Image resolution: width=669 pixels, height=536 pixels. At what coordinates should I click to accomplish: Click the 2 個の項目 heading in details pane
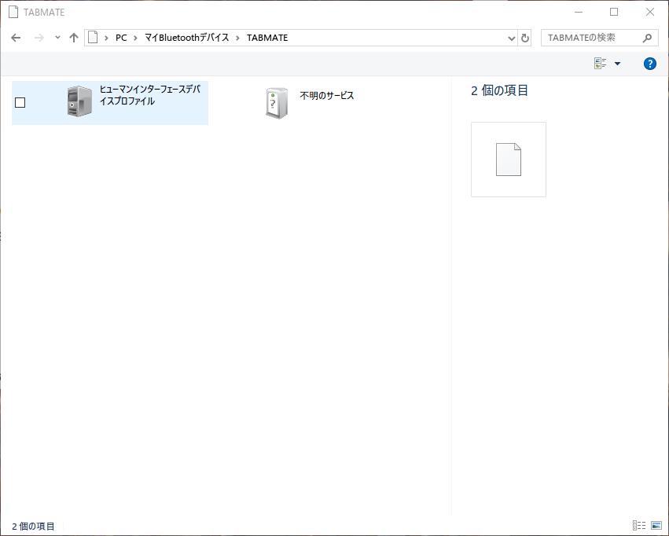click(x=500, y=90)
